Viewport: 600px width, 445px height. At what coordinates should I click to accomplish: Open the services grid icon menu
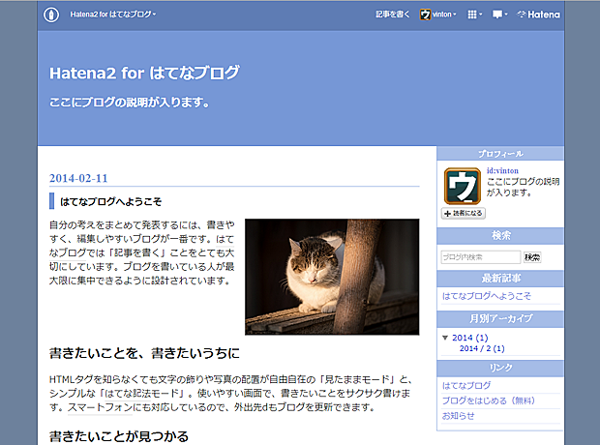[474, 15]
